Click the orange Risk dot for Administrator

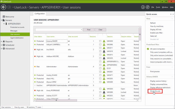[x=35, y=67]
